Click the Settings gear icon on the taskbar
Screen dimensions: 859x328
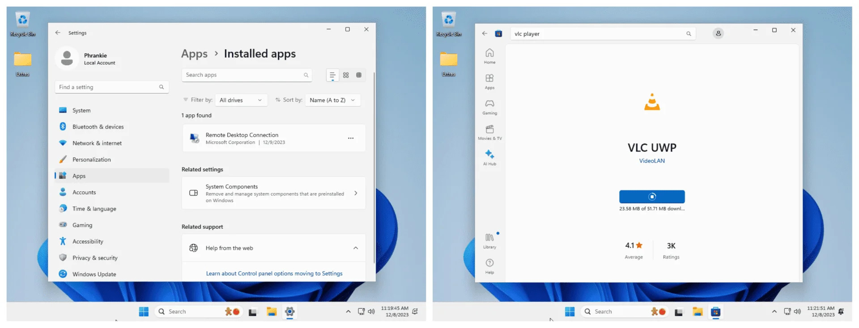coord(290,311)
